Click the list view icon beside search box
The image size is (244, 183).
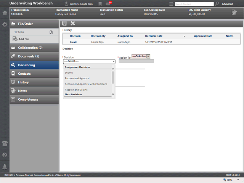click(x=171, y=4)
